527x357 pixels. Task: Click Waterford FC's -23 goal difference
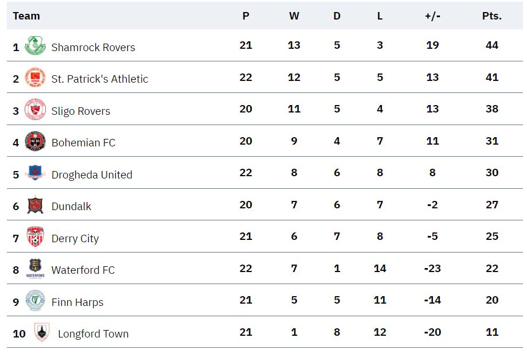[432, 268]
